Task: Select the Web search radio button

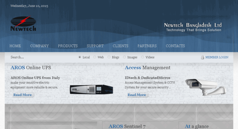Action: [95, 57]
